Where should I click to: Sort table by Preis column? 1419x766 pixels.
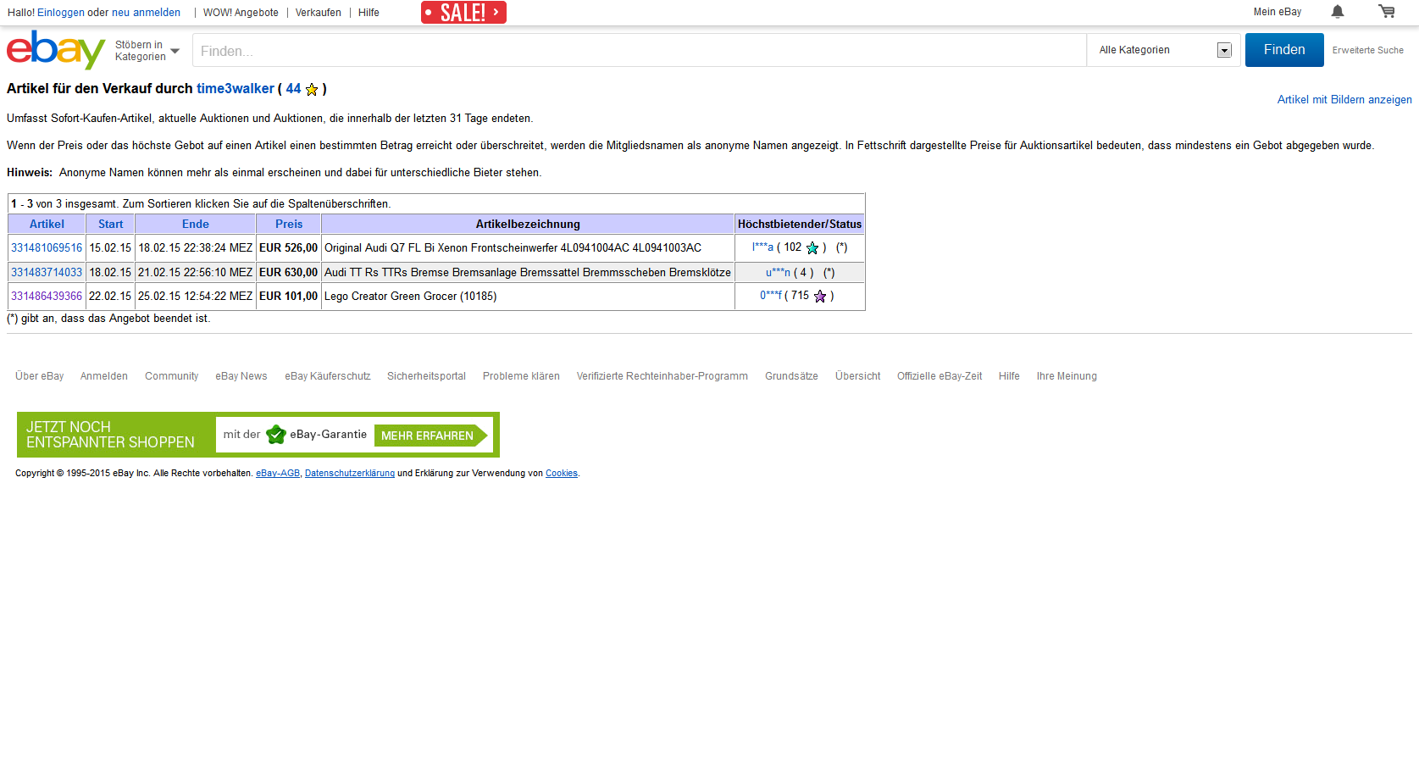(288, 224)
